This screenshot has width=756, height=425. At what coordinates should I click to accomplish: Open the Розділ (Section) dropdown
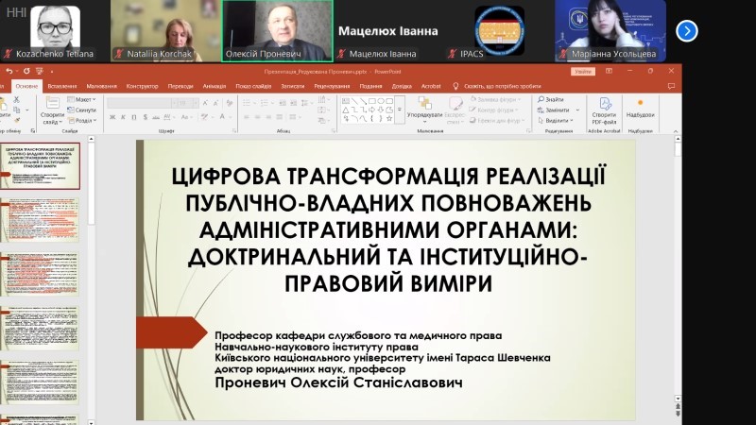82,121
